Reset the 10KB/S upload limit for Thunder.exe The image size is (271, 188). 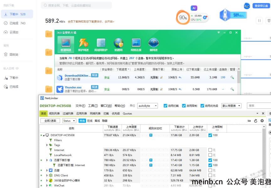(x=180, y=89)
